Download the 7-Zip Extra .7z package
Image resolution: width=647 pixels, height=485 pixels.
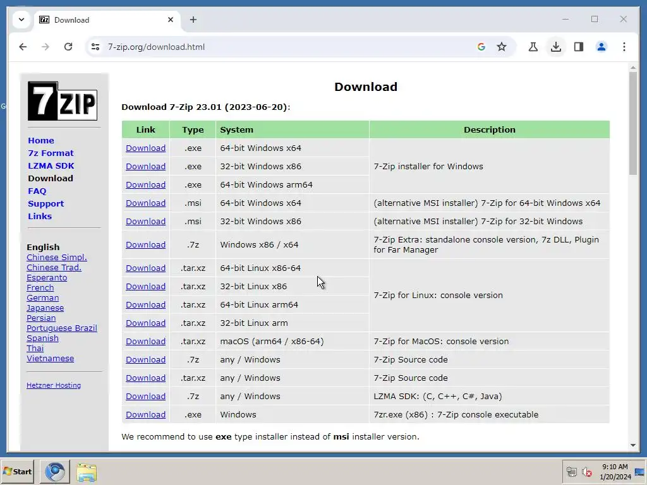coord(146,244)
